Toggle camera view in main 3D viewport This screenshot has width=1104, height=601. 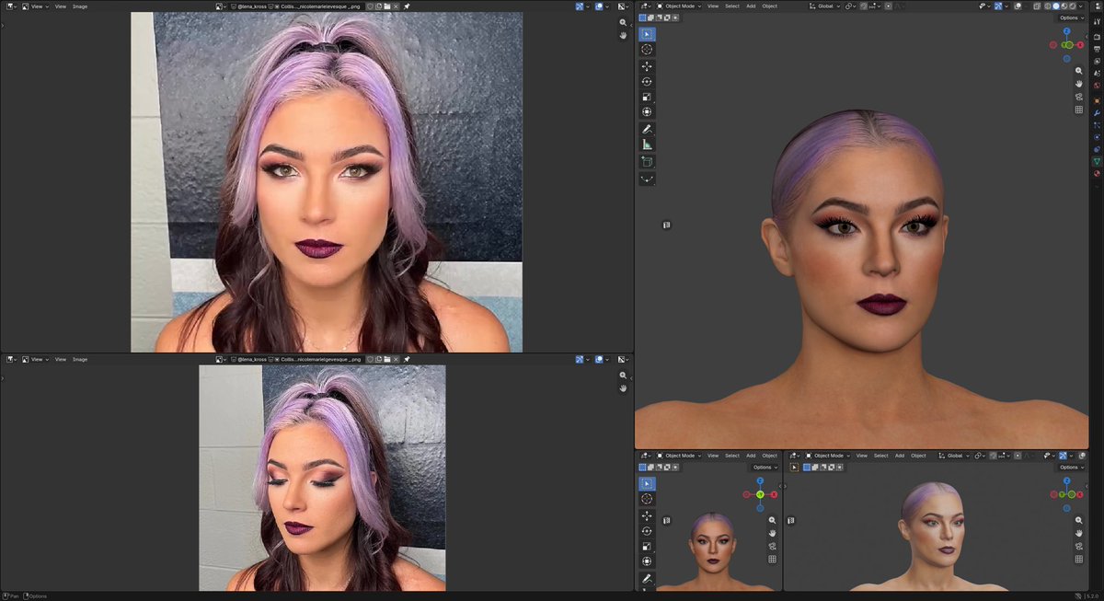pyautogui.click(x=1078, y=97)
